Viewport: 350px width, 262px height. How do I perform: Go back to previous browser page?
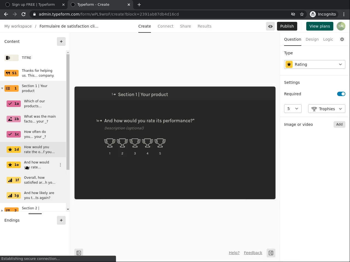[6, 14]
